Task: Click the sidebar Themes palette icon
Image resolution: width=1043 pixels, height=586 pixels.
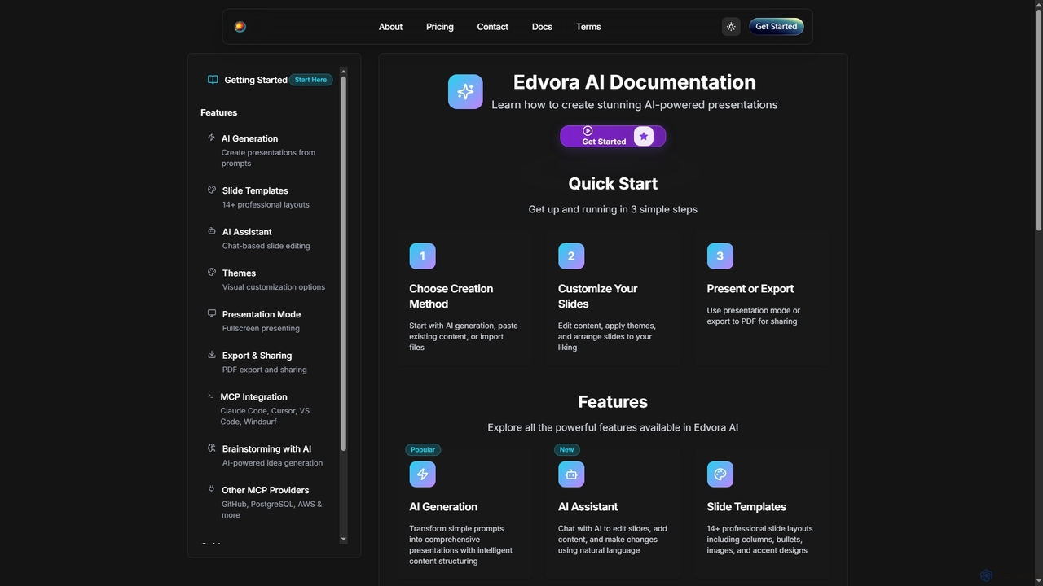Action: click(212, 273)
